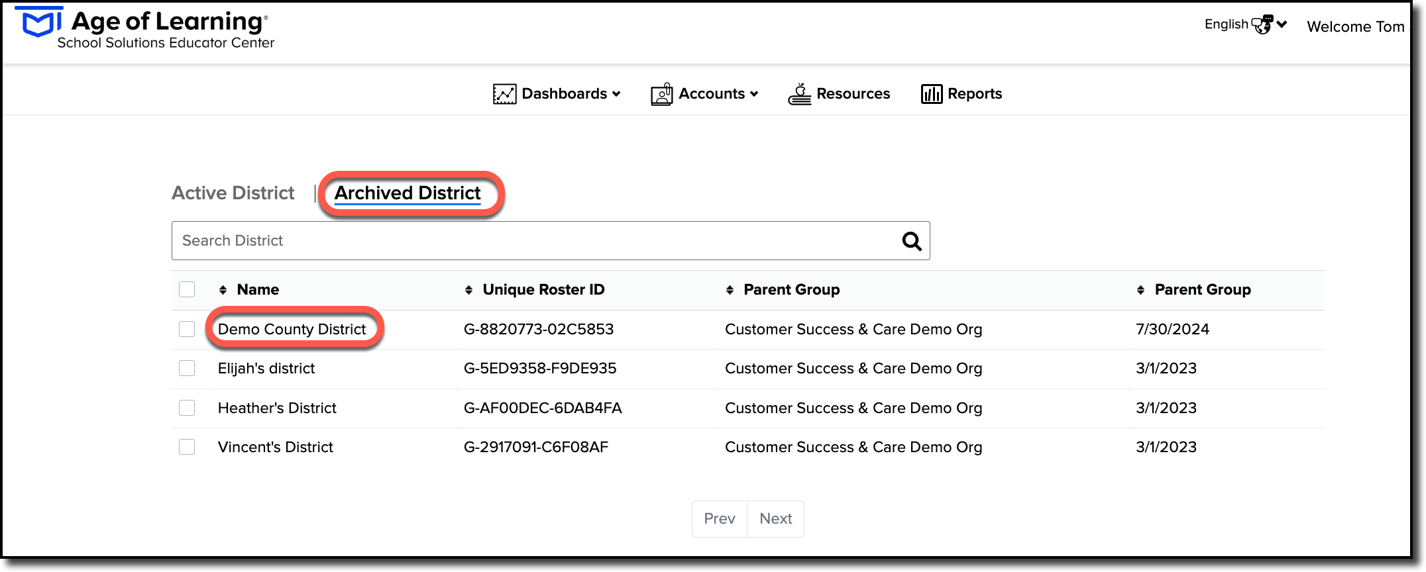Select the Vincent's District checkbox
Viewport: 1426px width, 572px height.
coord(187,447)
